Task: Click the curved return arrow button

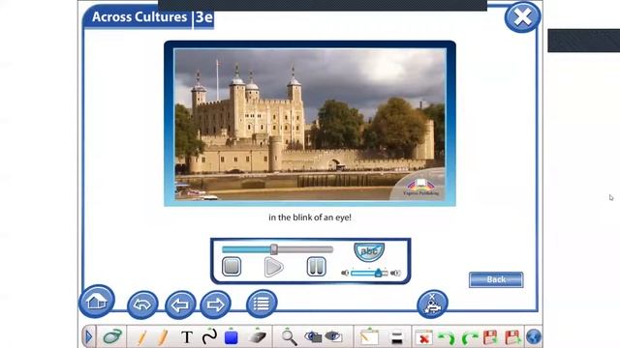Action: pyautogui.click(x=142, y=304)
